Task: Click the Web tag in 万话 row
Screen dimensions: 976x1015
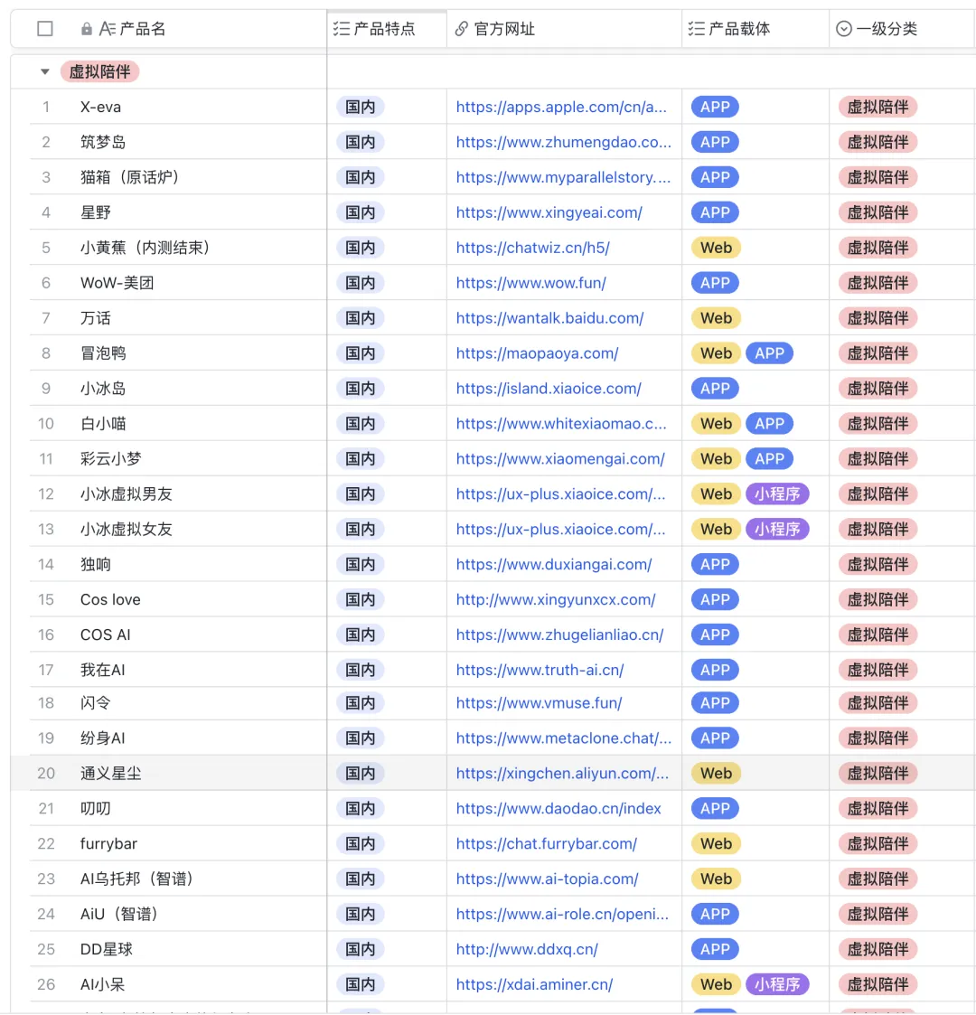Action: point(716,318)
